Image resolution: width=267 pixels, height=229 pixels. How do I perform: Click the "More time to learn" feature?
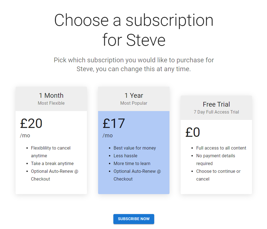point(132,163)
